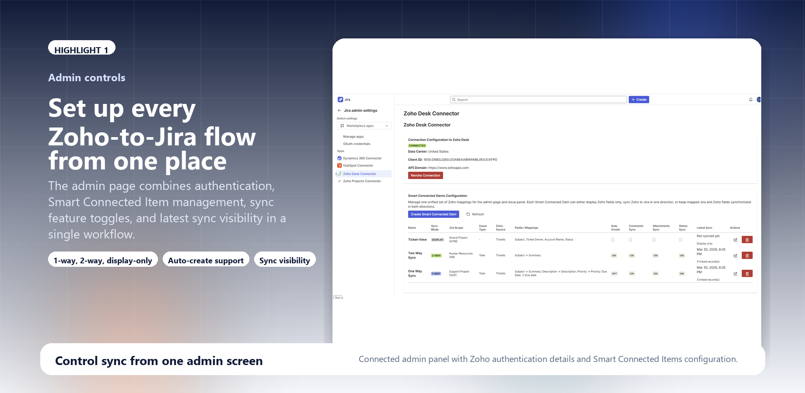Select the Zoho Desk Connector icon
This screenshot has width=805, height=393.
(x=340, y=174)
